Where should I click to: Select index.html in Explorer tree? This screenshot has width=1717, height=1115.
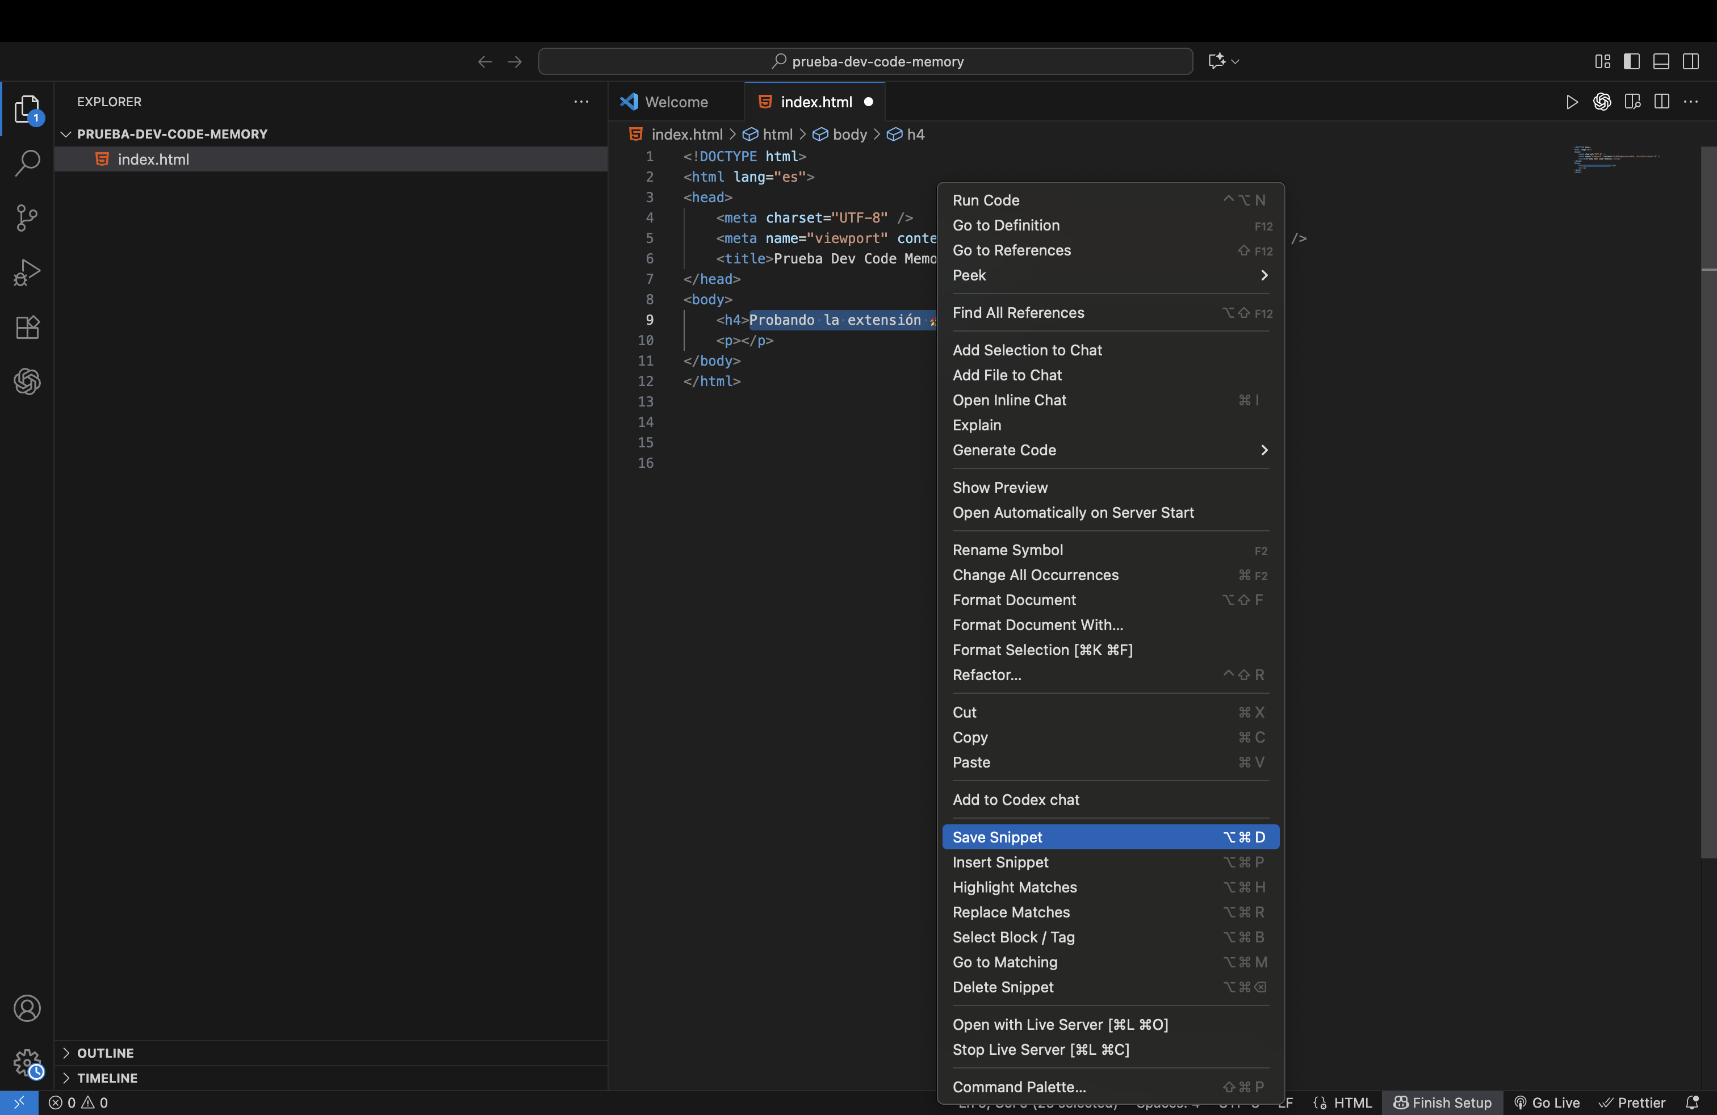[330, 160]
